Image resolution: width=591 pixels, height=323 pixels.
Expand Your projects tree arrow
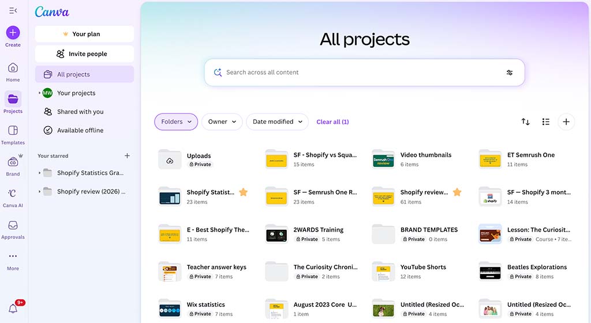coord(39,93)
